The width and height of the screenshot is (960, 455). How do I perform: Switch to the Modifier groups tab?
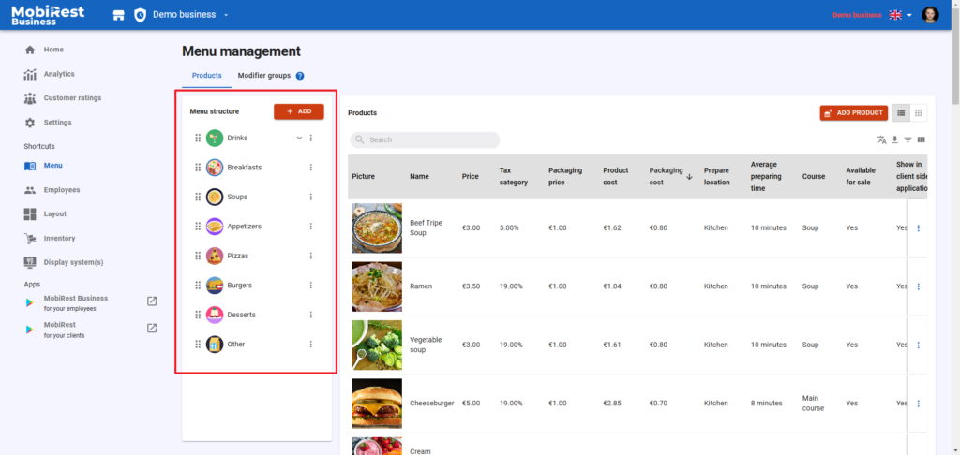(263, 75)
